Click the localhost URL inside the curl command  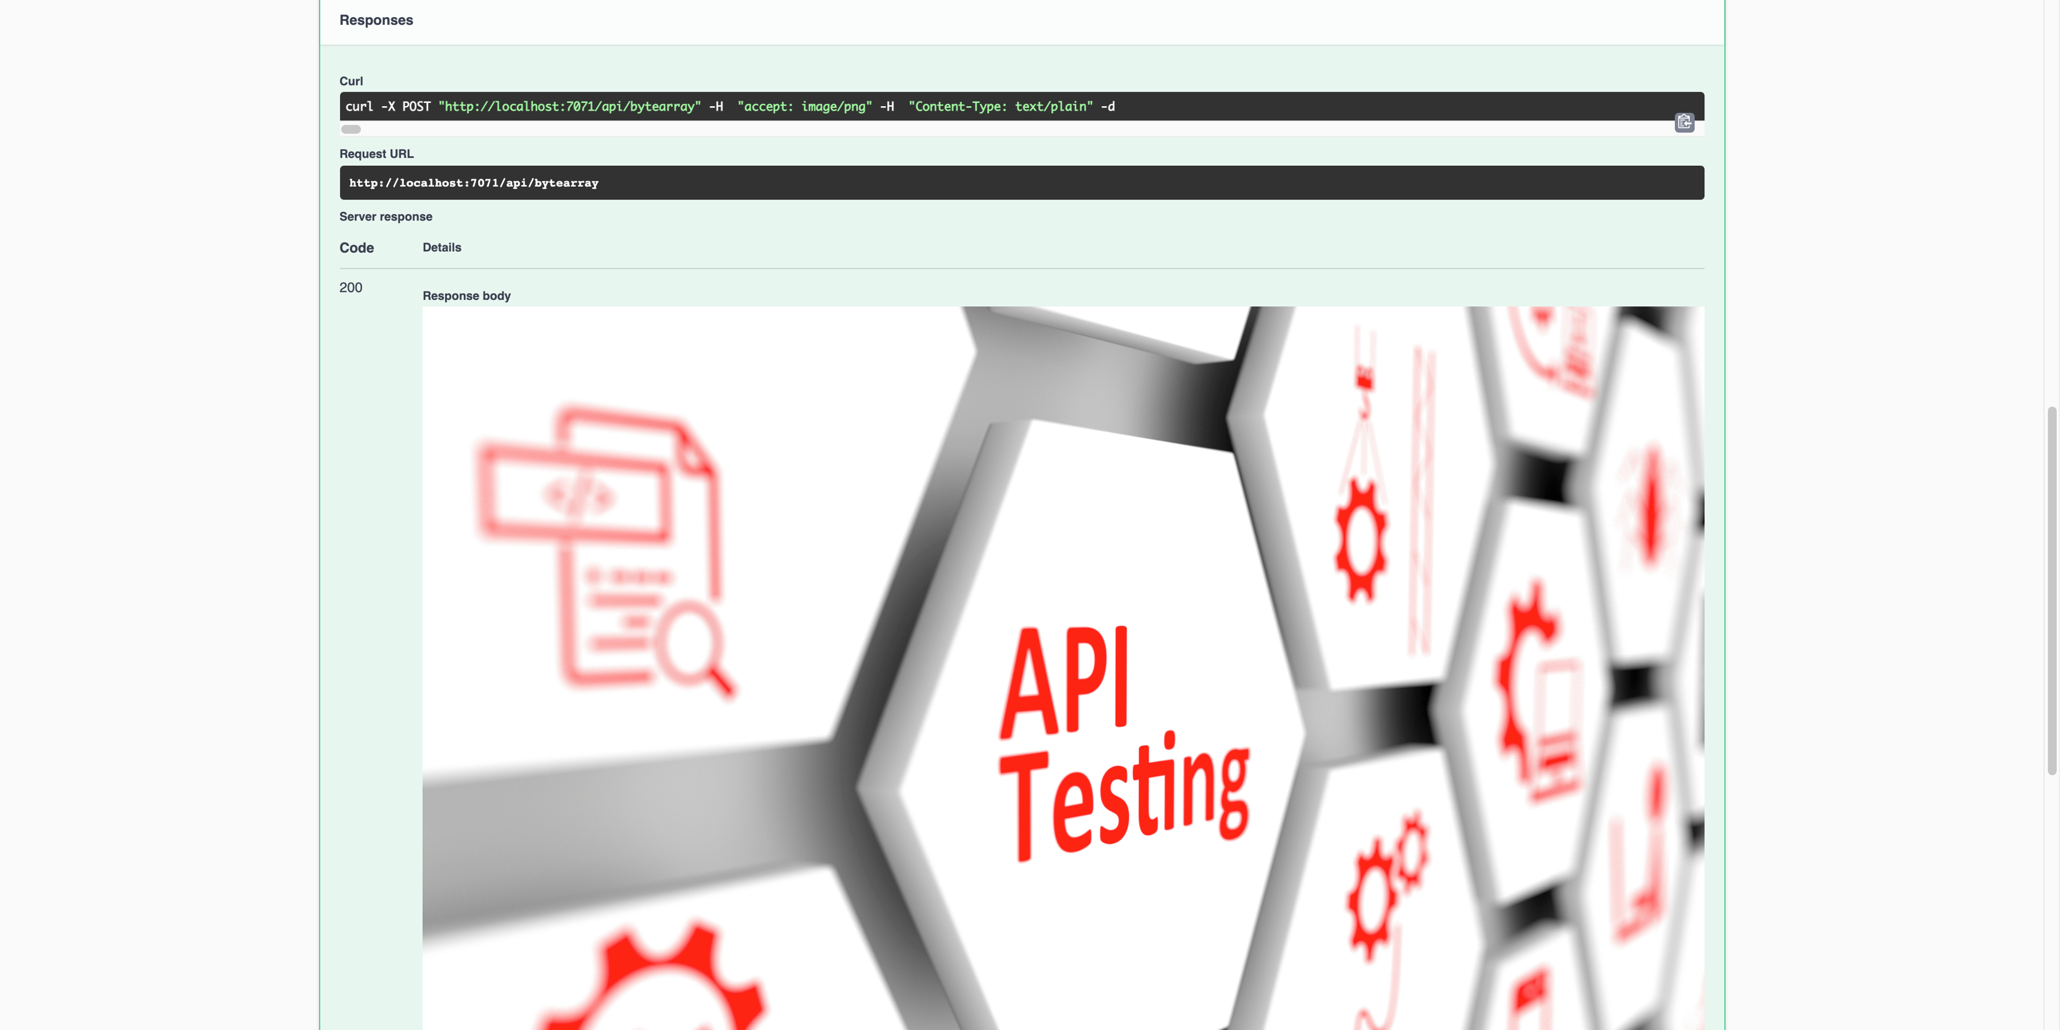point(569,106)
